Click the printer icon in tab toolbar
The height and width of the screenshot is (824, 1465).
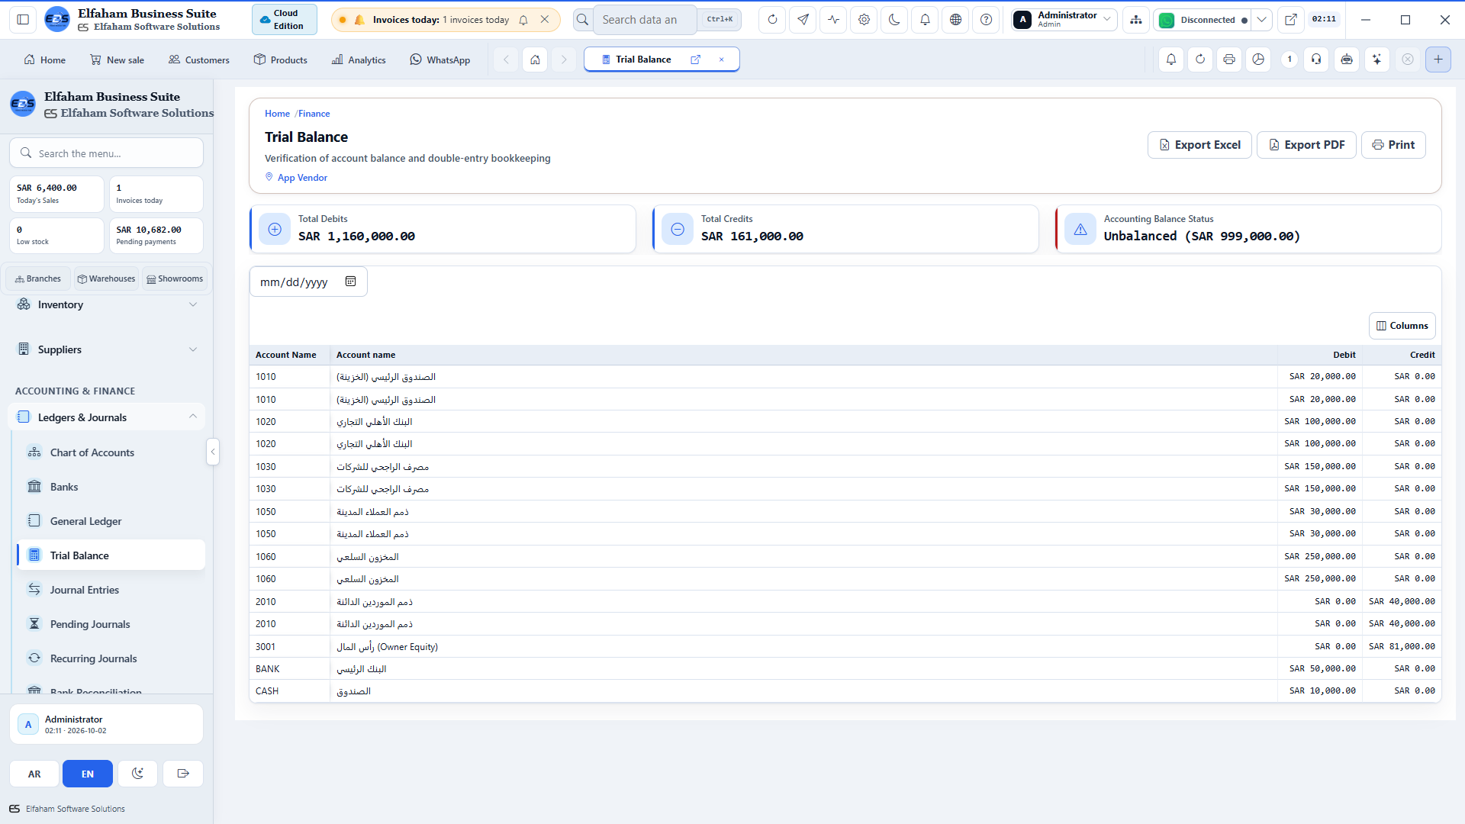1228,60
